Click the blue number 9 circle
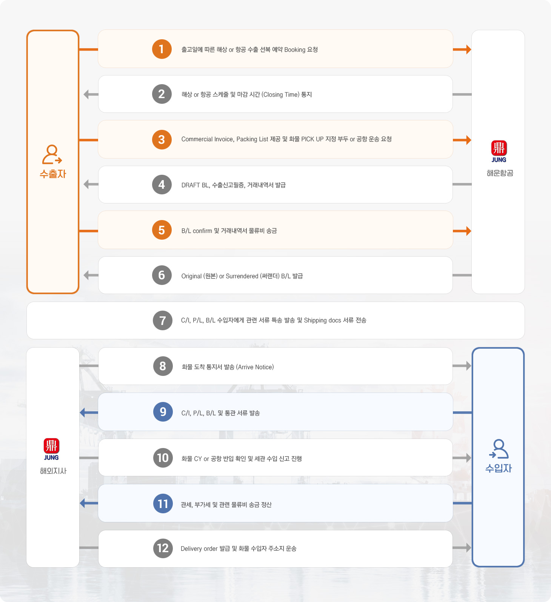This screenshot has width=551, height=602. (x=163, y=412)
